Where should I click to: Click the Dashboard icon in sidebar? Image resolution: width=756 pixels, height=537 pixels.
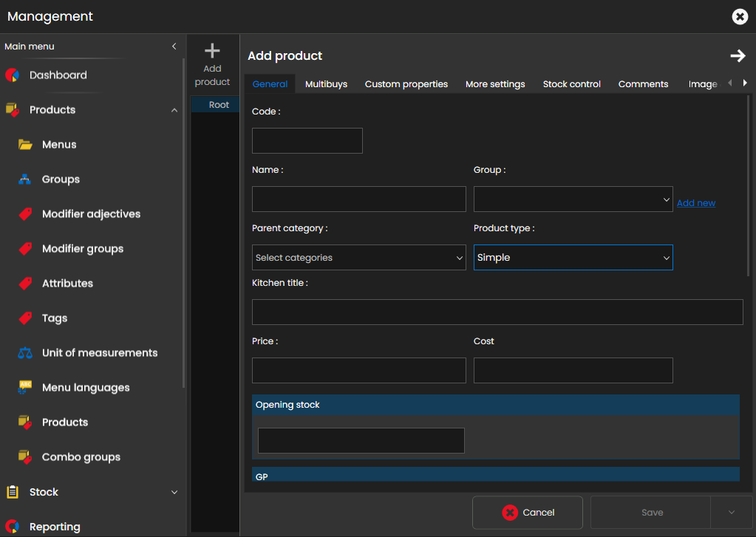tap(12, 75)
